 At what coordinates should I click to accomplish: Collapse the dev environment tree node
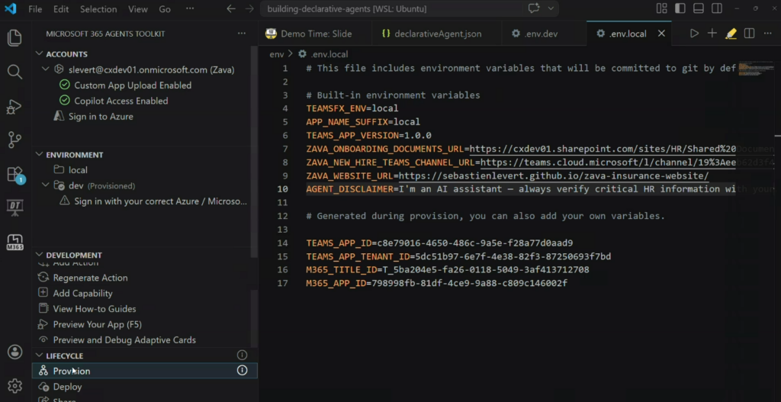tap(46, 185)
